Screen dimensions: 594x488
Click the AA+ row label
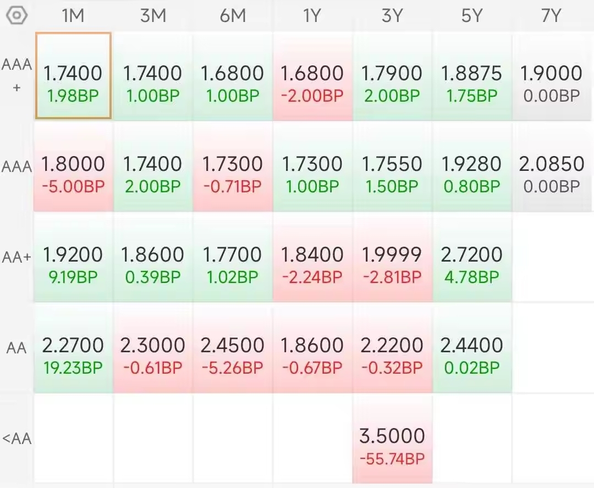[x=16, y=257]
